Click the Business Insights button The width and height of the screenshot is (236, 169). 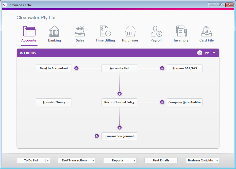200,160
